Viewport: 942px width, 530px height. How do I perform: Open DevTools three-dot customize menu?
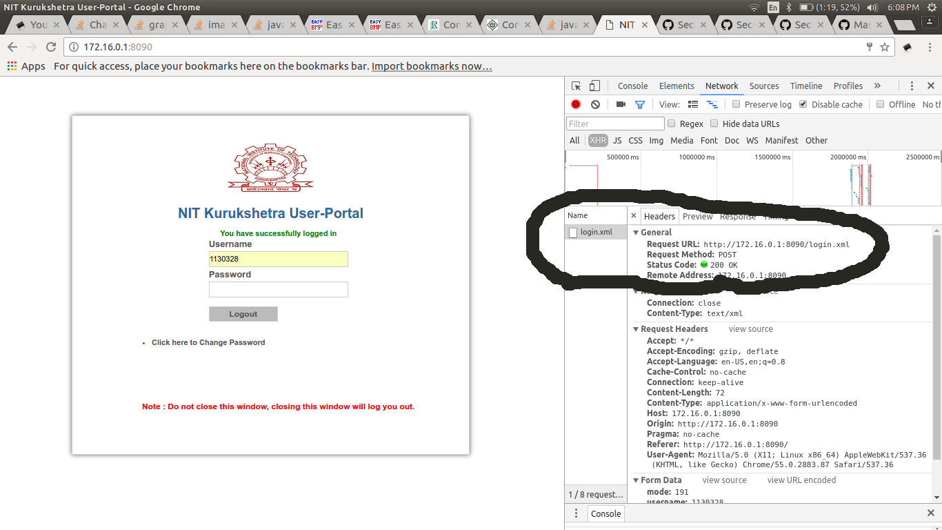[x=912, y=86]
